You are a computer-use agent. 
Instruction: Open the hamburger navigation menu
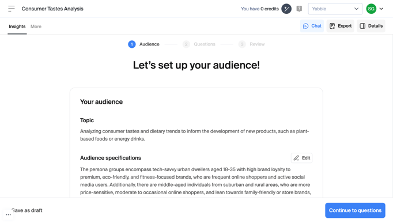click(12, 9)
